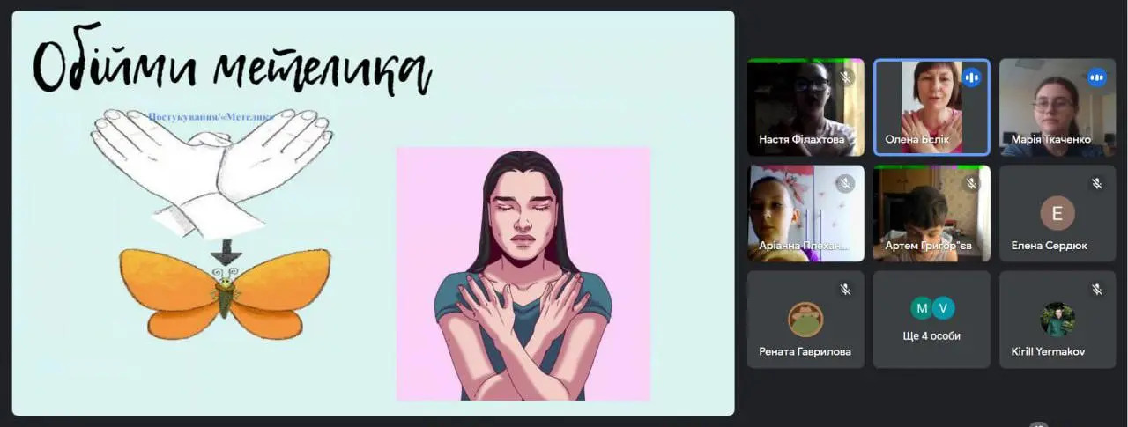Select Артем Григор'єв's video thumbnail
The height and width of the screenshot is (427, 1128).
coord(931,213)
